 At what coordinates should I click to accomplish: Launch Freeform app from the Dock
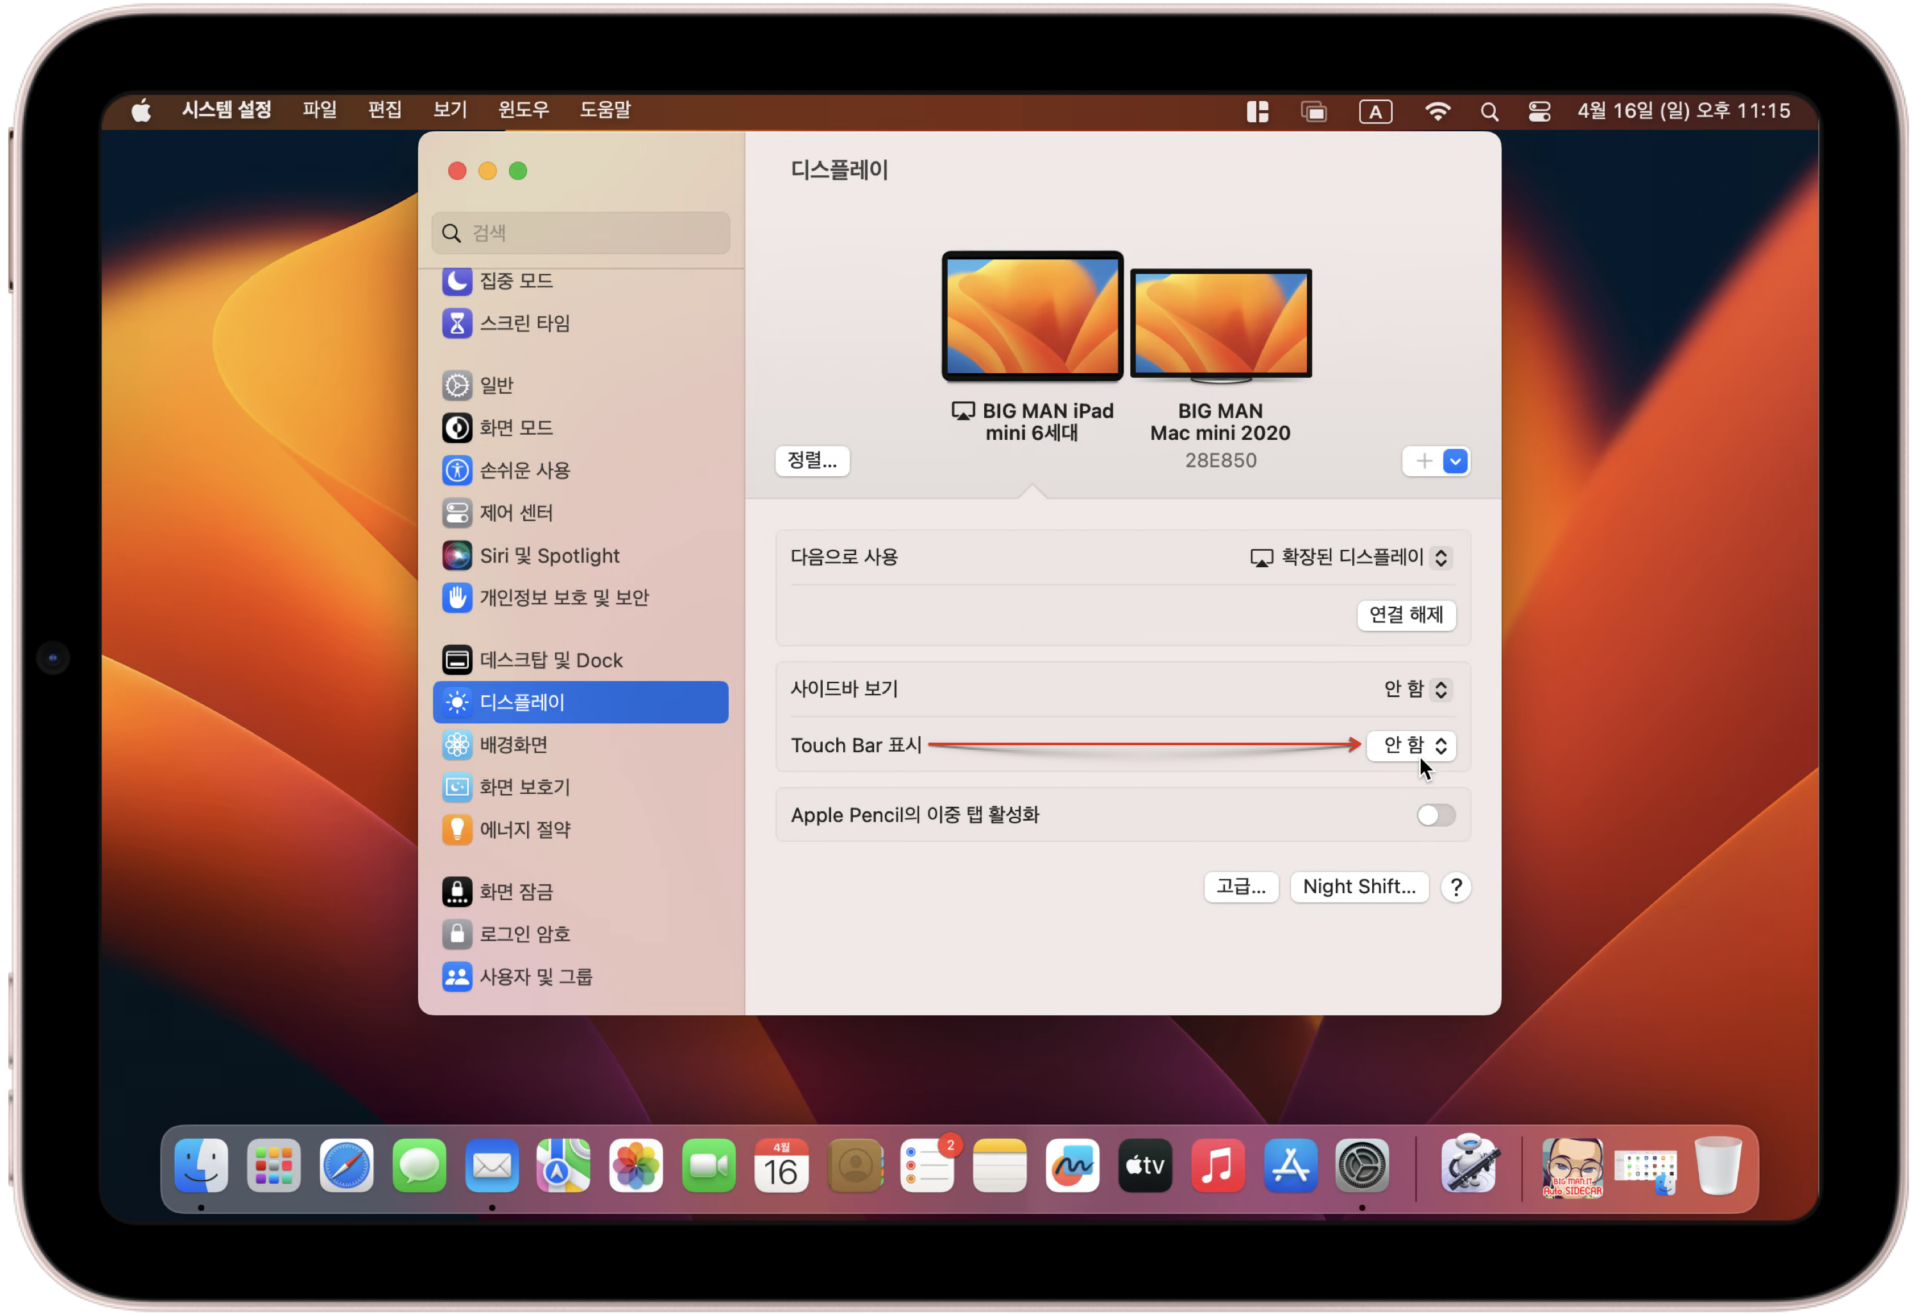(x=1072, y=1166)
